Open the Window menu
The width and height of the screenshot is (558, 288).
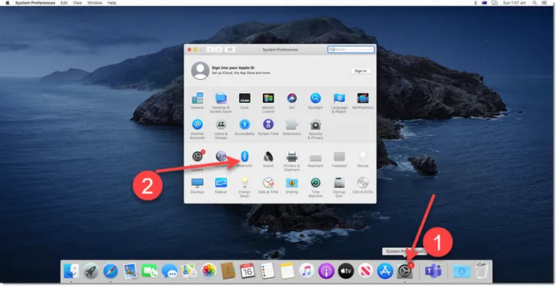[x=95, y=3]
